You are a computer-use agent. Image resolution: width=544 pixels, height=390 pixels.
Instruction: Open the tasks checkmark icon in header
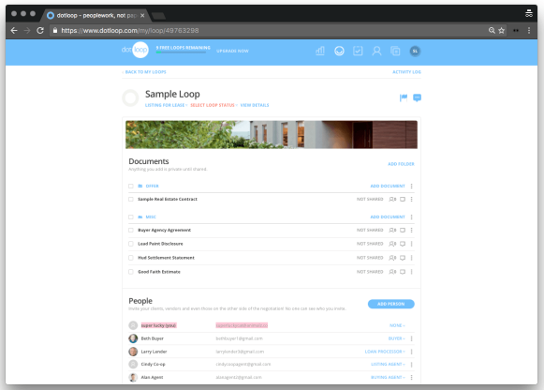pyautogui.click(x=358, y=51)
